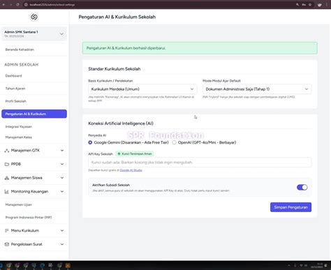This screenshot has height=270, width=331.
Task: Follow the Google AI Studio link
Action: pyautogui.click(x=131, y=170)
